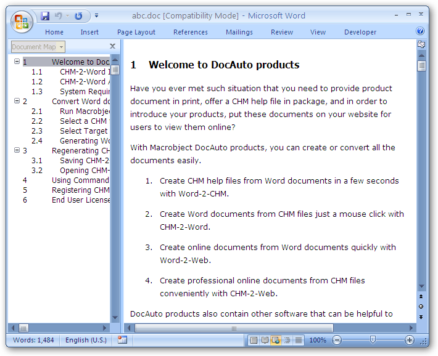
Task: Go to heading 1.1 CHM-2-Word
Action: tap(71, 71)
